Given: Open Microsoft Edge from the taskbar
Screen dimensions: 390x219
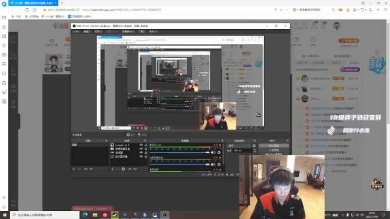Looking at the screenshot, I should [85, 215].
